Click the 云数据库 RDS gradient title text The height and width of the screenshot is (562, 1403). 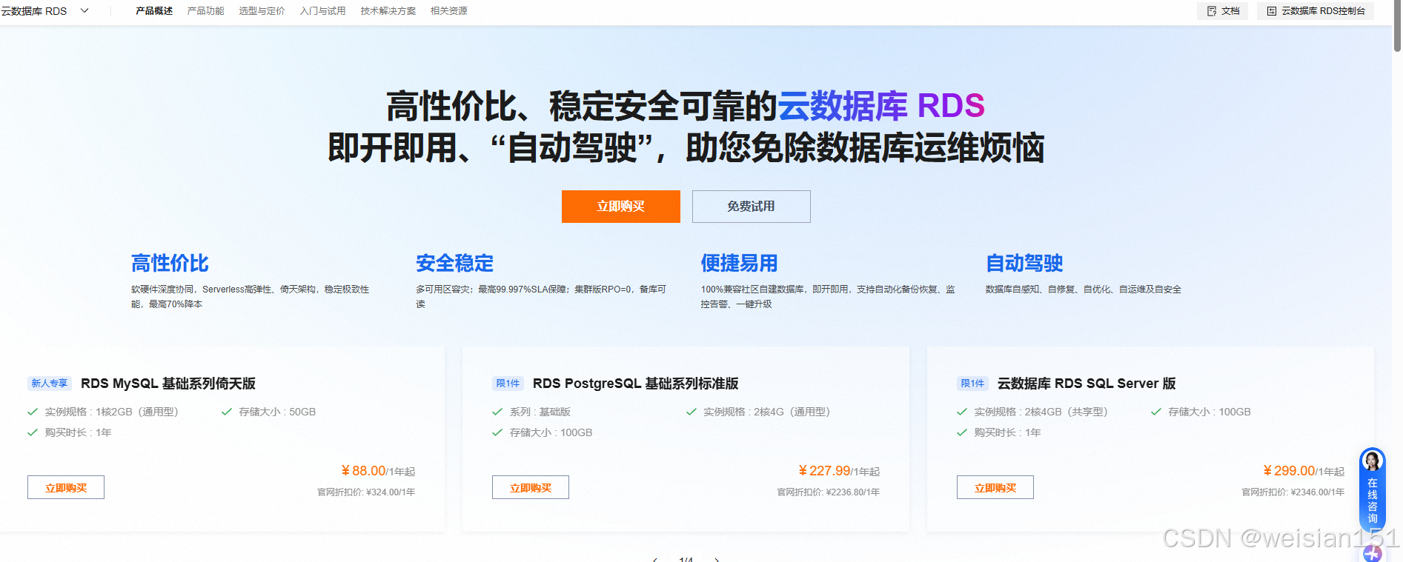coord(881,106)
